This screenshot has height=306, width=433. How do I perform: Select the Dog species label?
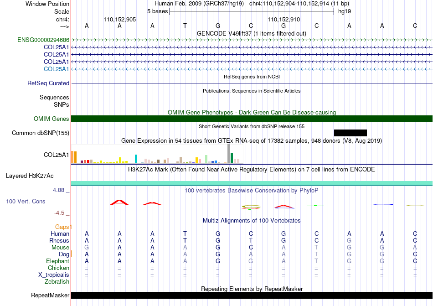click(x=64, y=254)
